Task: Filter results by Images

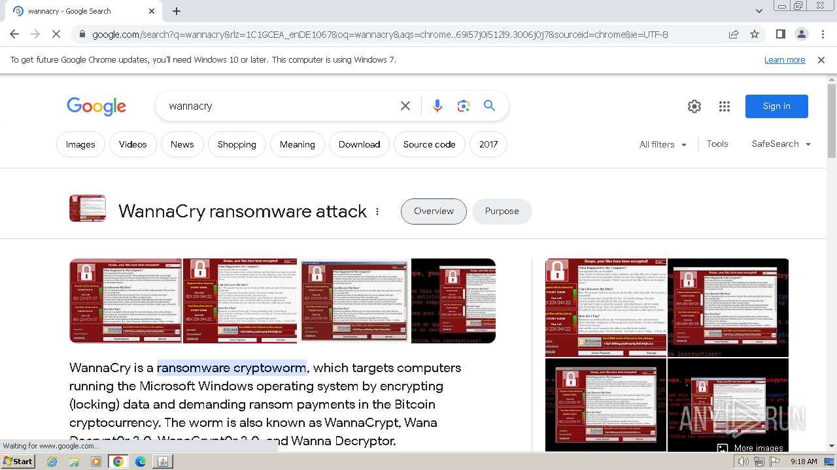Action: tap(80, 144)
